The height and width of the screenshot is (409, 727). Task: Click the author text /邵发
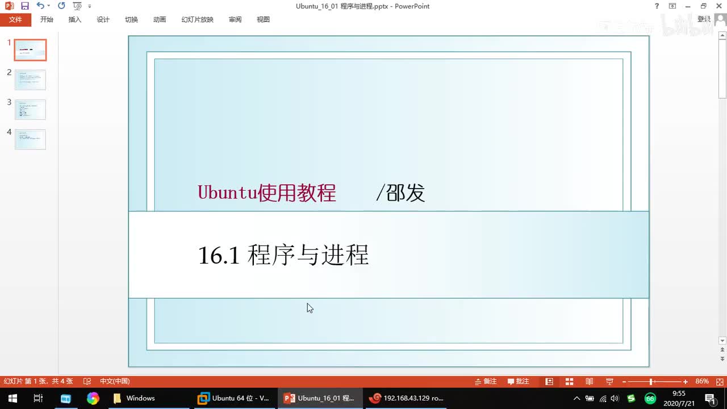[x=400, y=193]
